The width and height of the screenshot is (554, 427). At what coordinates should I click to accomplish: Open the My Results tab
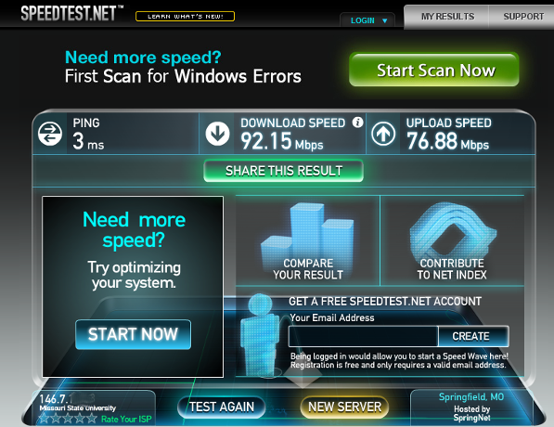click(447, 17)
